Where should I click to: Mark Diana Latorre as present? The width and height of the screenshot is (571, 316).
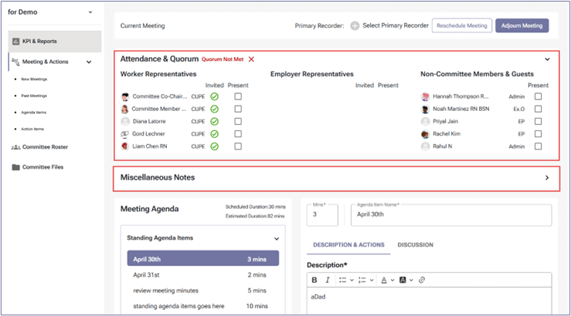click(238, 121)
